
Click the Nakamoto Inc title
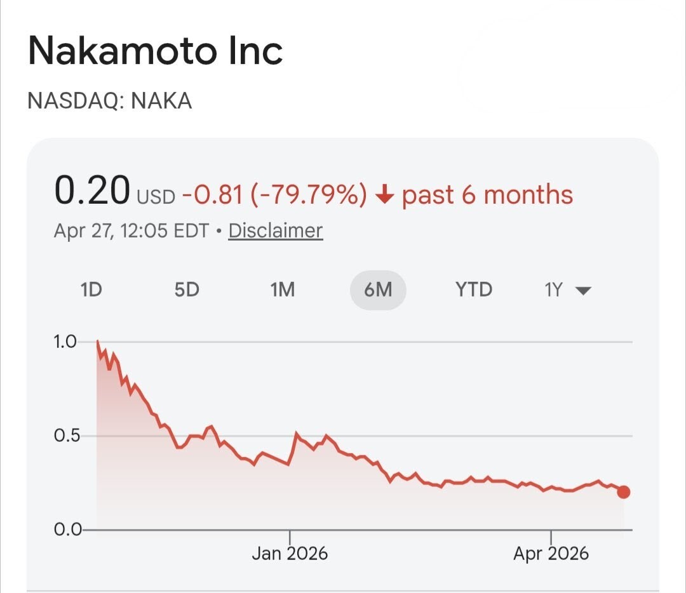pos(156,51)
